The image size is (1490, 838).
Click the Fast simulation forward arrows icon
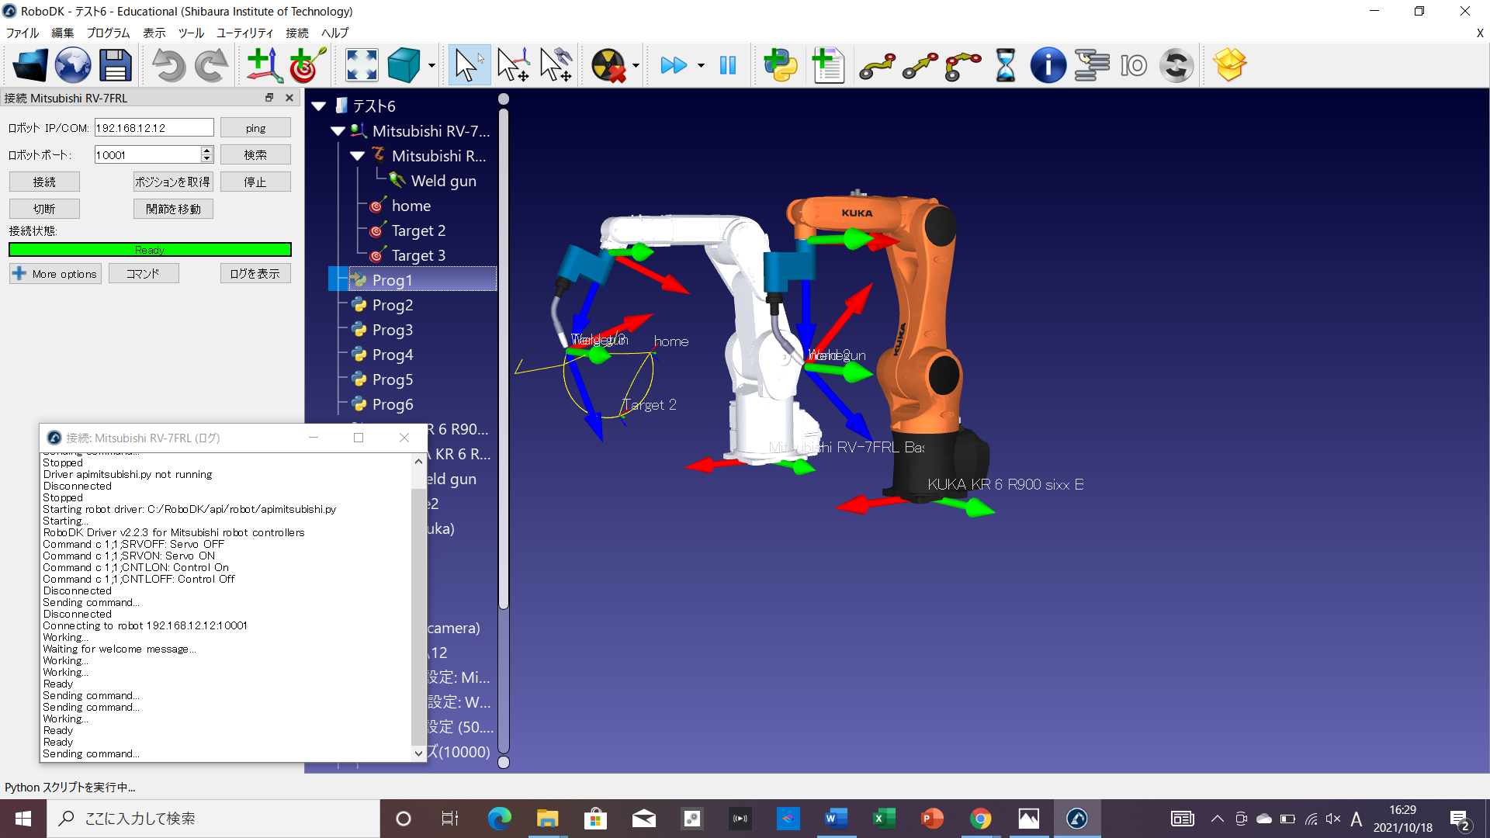[x=673, y=65]
